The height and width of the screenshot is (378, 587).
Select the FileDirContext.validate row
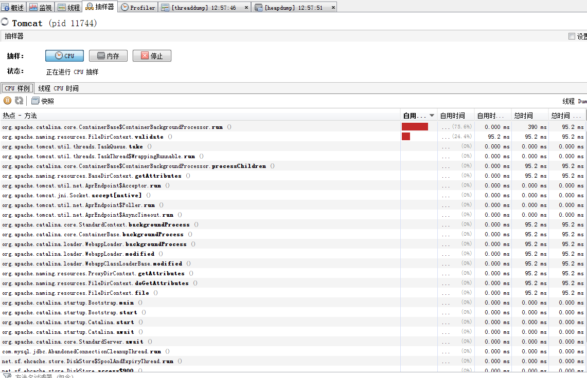click(293, 137)
